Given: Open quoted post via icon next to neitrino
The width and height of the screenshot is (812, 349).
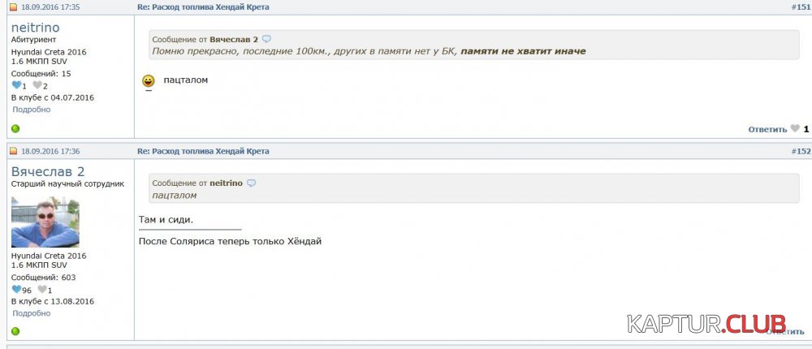Looking at the screenshot, I should (251, 183).
